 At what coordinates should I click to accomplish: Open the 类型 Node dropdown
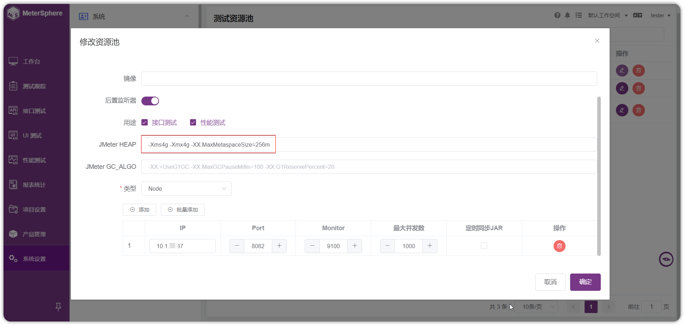click(187, 189)
